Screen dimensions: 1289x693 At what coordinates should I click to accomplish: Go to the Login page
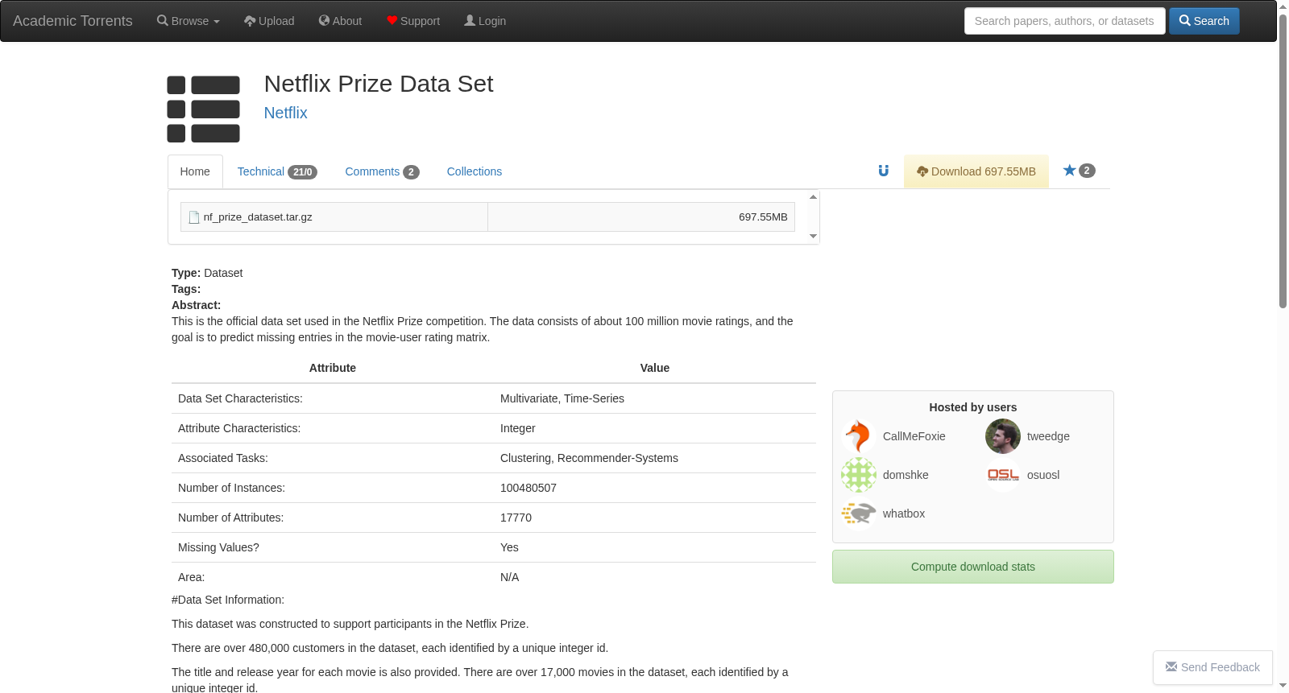pyautogui.click(x=485, y=21)
